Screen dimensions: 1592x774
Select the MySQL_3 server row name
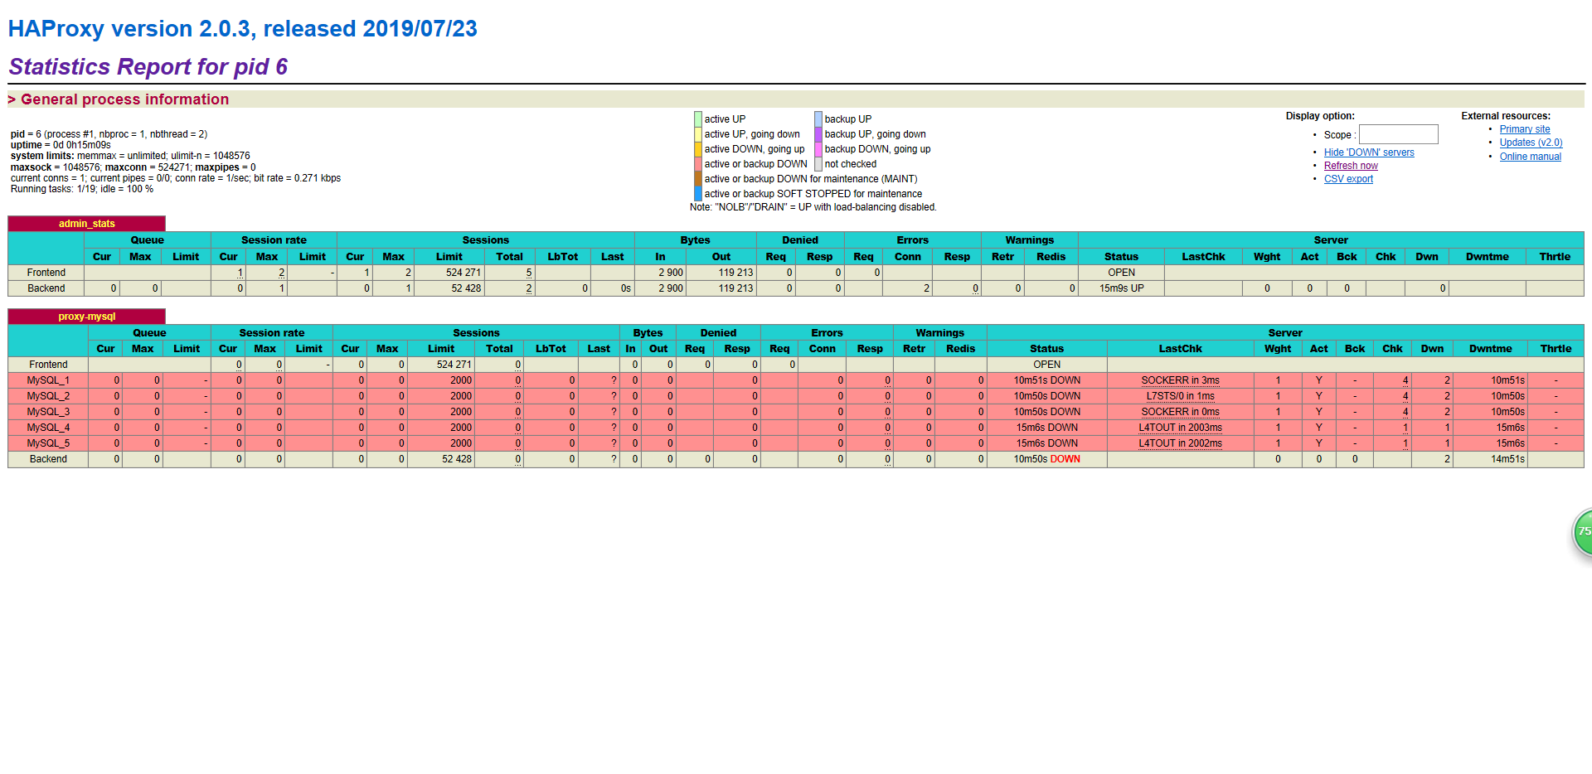(48, 412)
